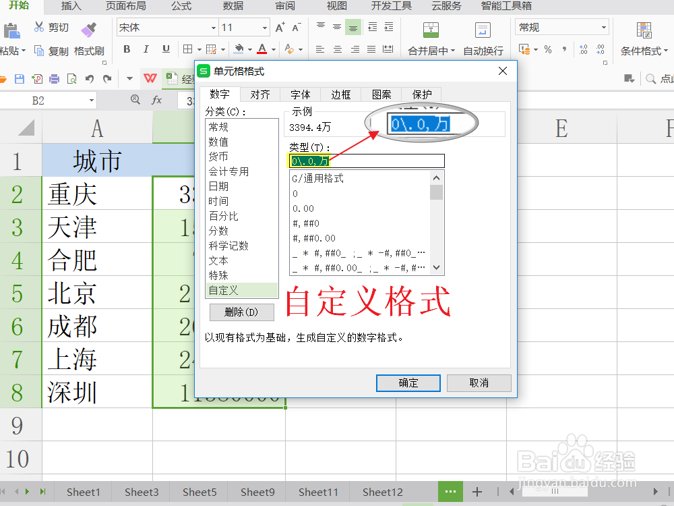The width and height of the screenshot is (674, 506).
Task: Open the fill color dropdown arrow
Action: click(x=250, y=50)
